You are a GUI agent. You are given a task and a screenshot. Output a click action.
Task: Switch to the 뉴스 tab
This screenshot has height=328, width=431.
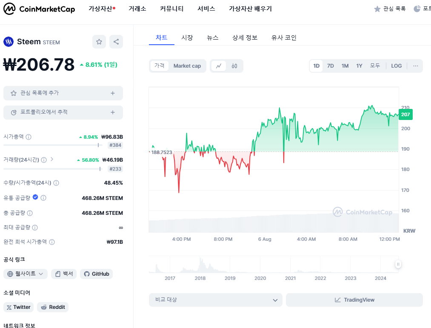click(212, 38)
